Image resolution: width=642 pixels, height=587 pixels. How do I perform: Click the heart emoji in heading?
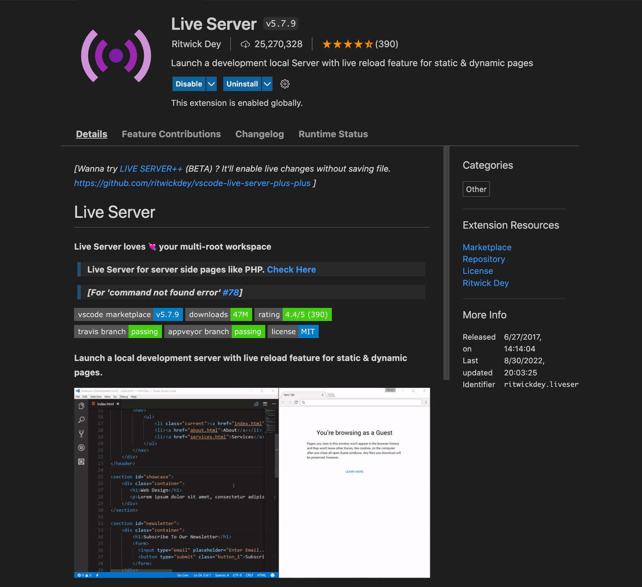pos(152,247)
